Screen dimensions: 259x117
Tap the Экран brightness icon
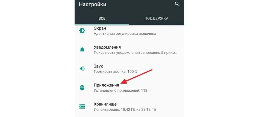tap(82, 31)
